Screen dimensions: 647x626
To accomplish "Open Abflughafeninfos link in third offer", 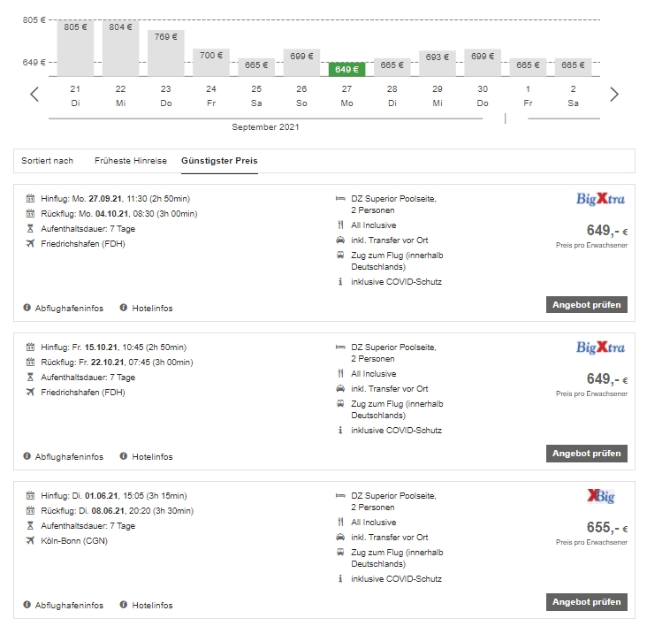I will (69, 605).
